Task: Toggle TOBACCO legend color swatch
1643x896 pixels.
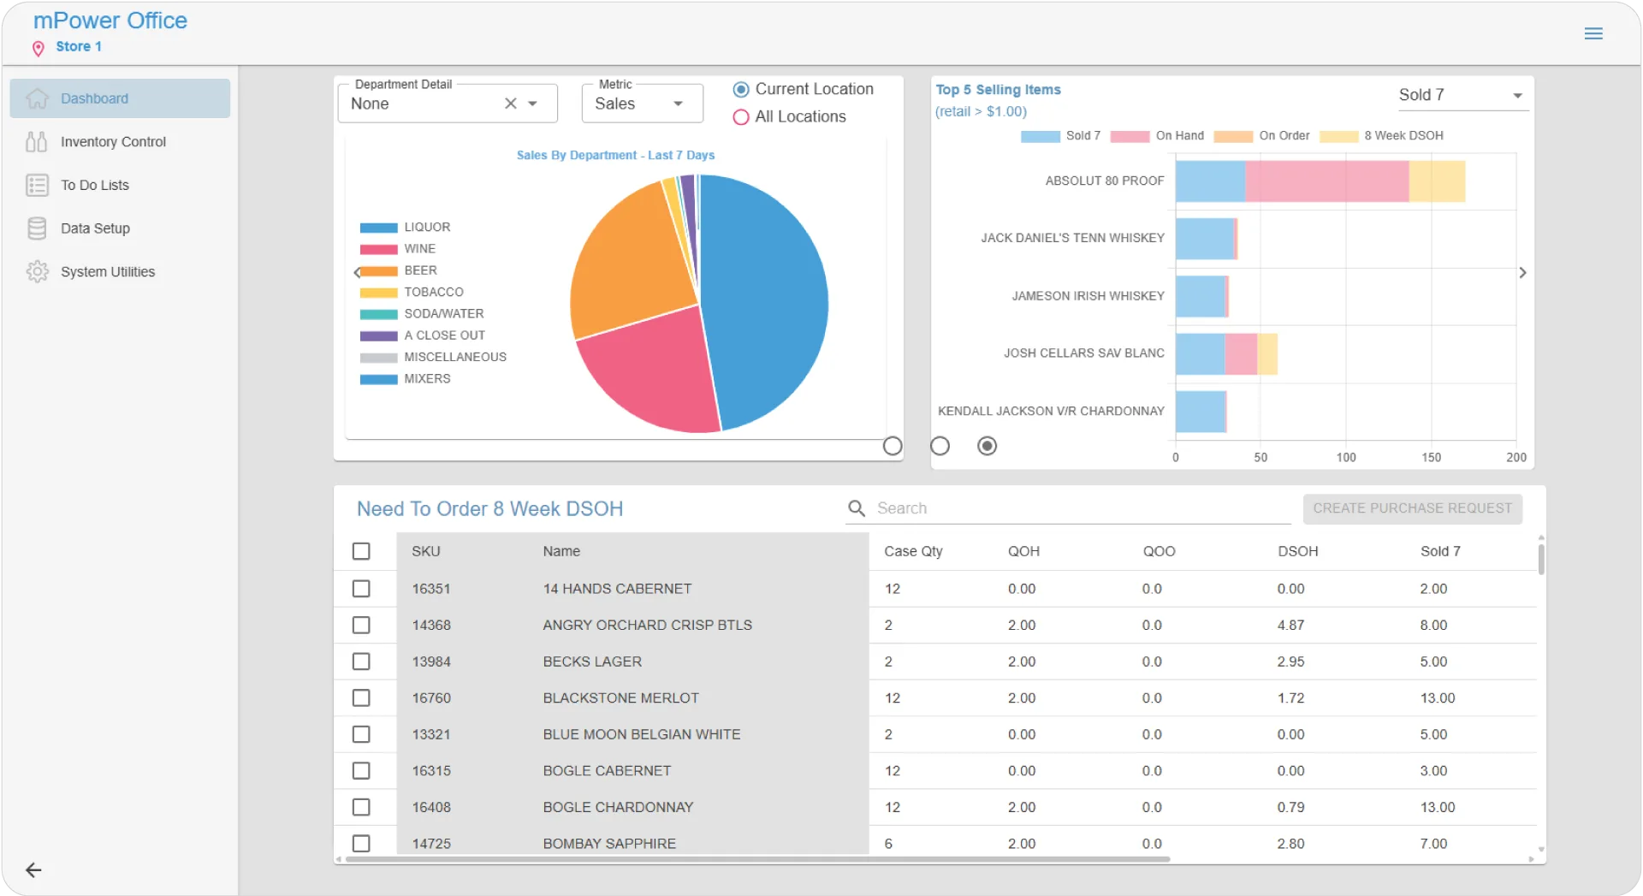Action: tap(378, 293)
